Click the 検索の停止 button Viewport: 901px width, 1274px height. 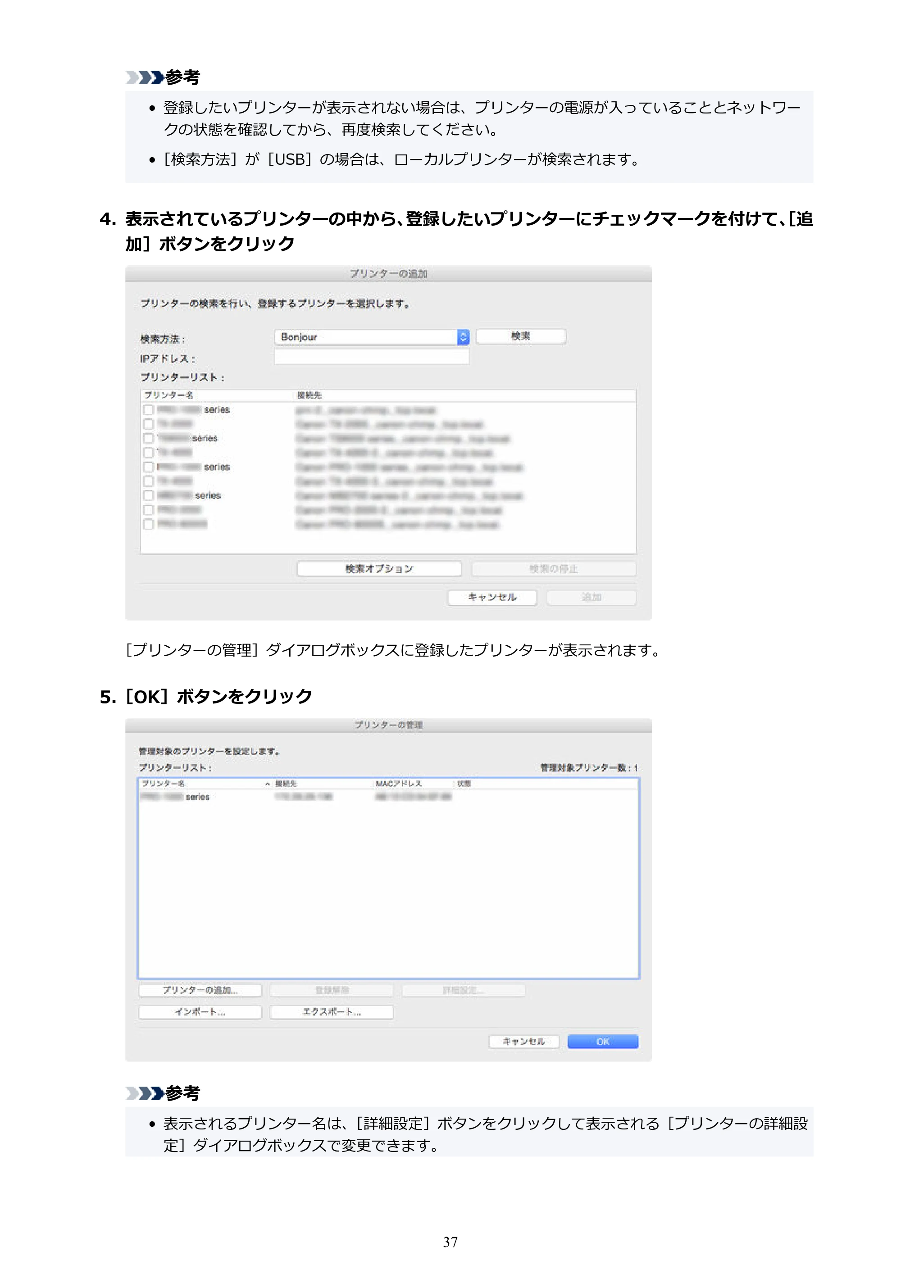pyautogui.click(x=554, y=569)
